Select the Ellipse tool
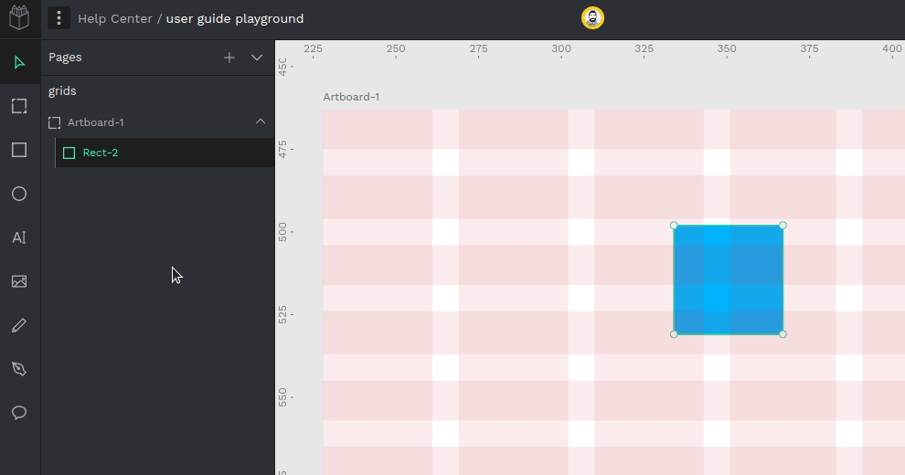The width and height of the screenshot is (905, 475). [19, 194]
